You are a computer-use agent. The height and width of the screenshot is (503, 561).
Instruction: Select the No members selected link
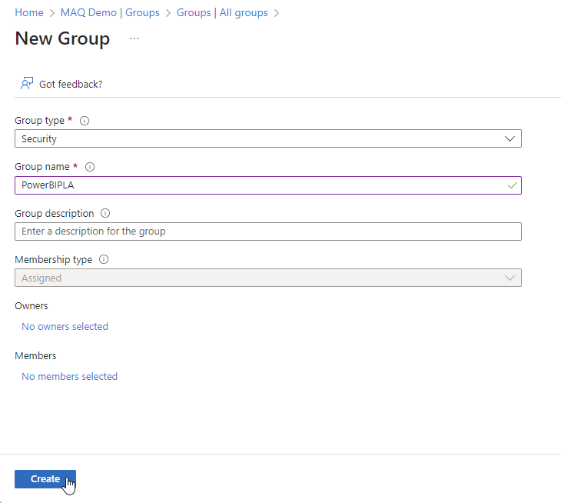(70, 376)
